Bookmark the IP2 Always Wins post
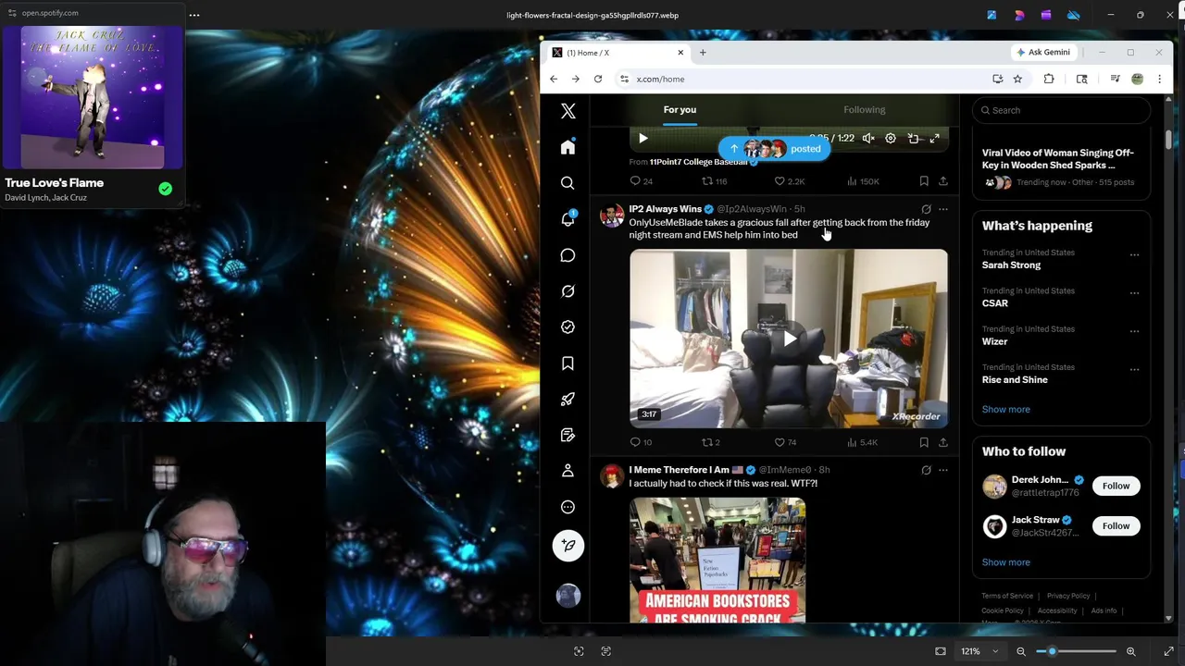This screenshot has width=1185, height=666. click(924, 442)
